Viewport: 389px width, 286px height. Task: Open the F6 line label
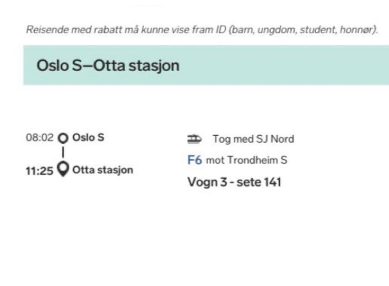[194, 160]
